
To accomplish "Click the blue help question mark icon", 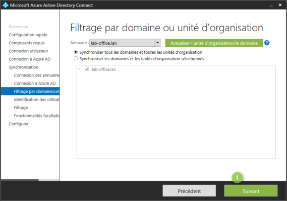I will coord(267,43).
